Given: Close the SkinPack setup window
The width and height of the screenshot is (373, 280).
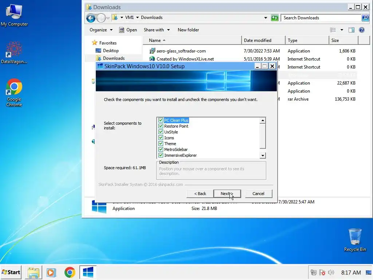Looking at the screenshot, I should (272, 66).
